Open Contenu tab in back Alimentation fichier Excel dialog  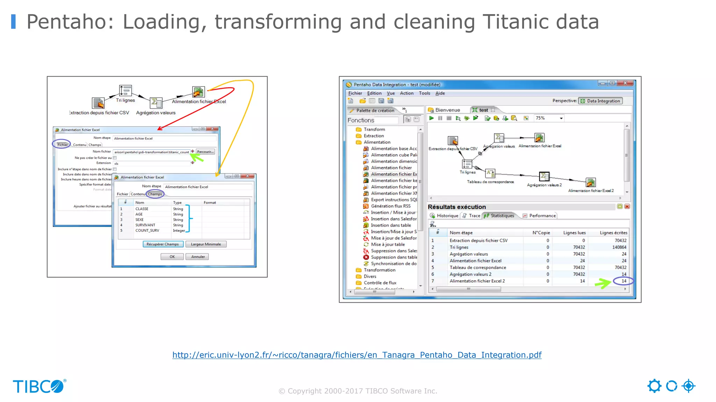click(x=80, y=145)
